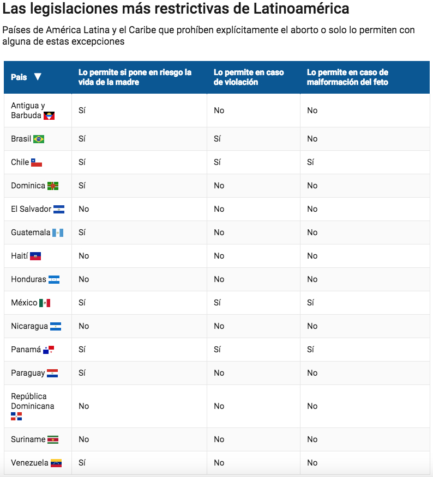Click the Haití flag icon
Screen dimensions: 433x477
pos(35,256)
